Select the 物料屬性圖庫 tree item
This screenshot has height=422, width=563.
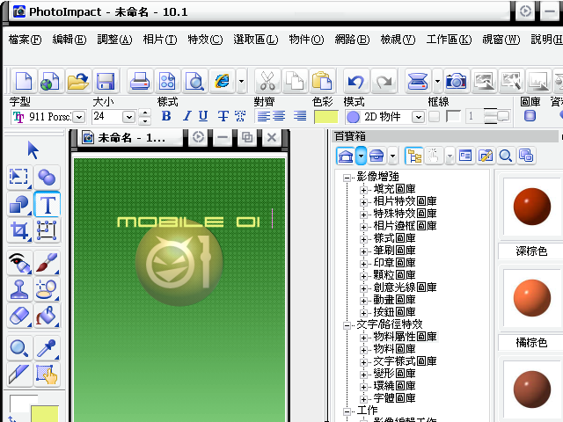405,337
